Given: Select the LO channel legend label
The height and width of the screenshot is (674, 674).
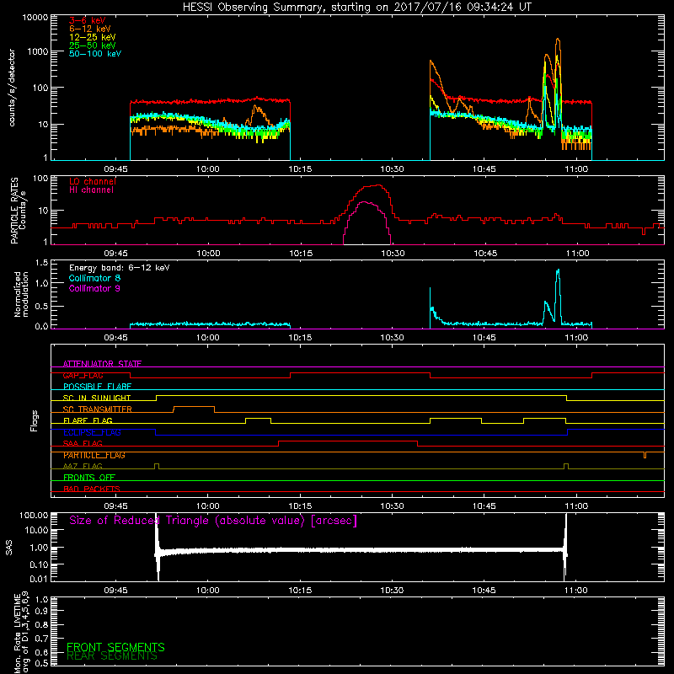Looking at the screenshot, I should pyautogui.click(x=92, y=182).
